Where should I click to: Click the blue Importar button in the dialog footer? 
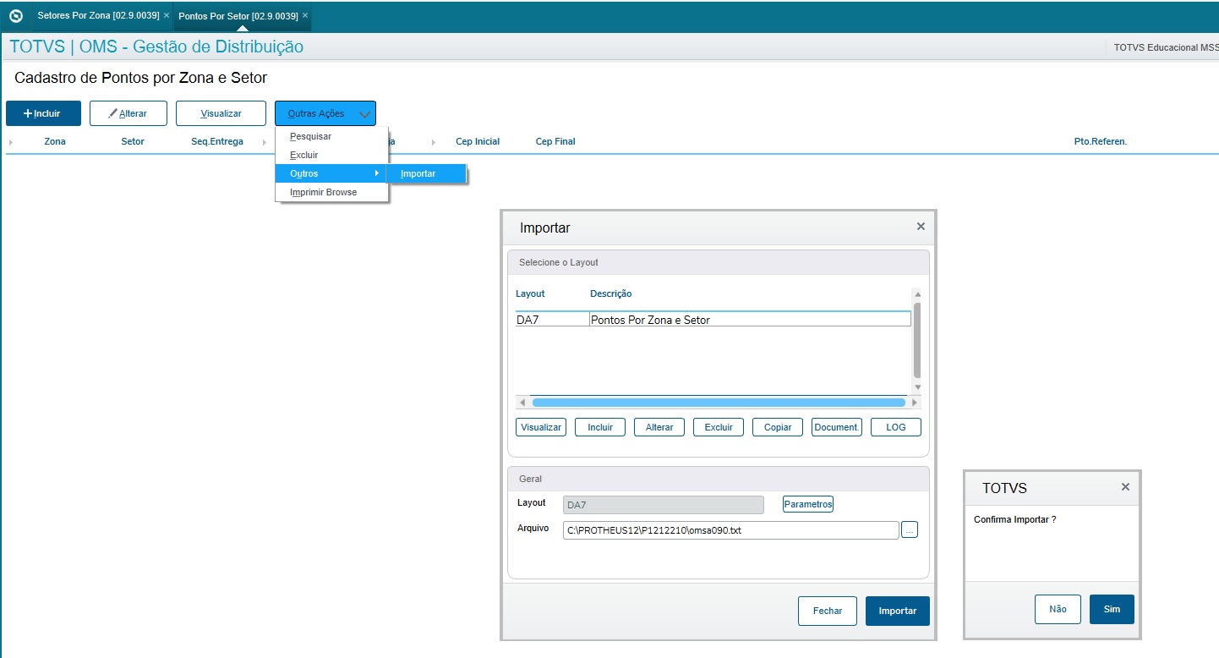pos(898,611)
